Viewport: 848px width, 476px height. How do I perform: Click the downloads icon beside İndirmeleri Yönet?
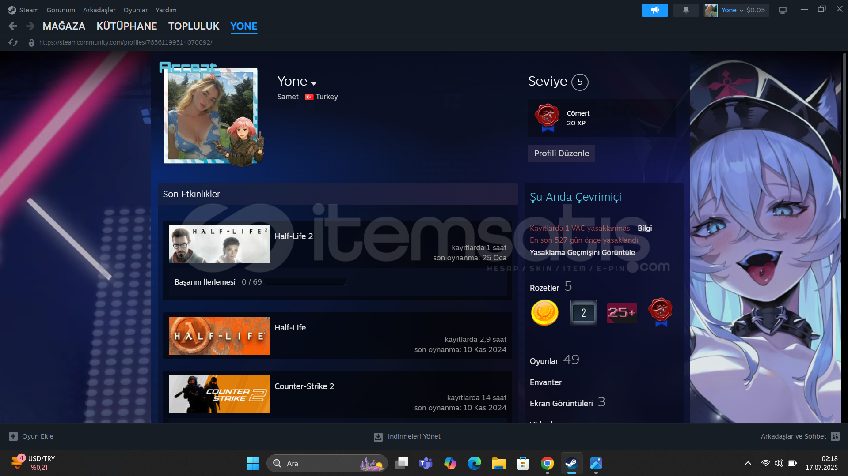point(378,437)
